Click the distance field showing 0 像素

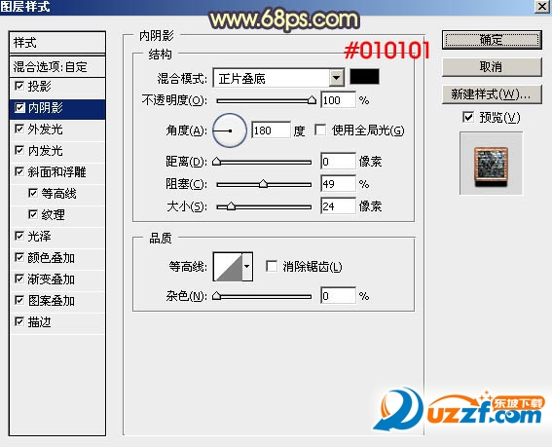click(x=339, y=162)
